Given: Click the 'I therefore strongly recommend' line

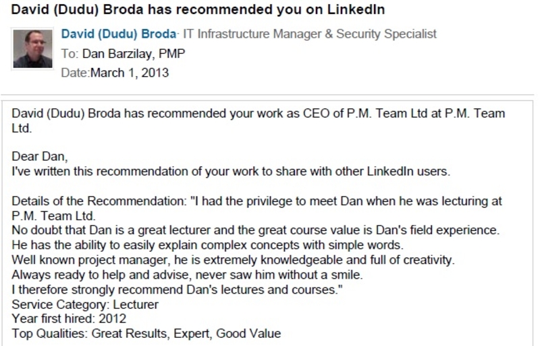Looking at the screenshot, I should point(178,289).
